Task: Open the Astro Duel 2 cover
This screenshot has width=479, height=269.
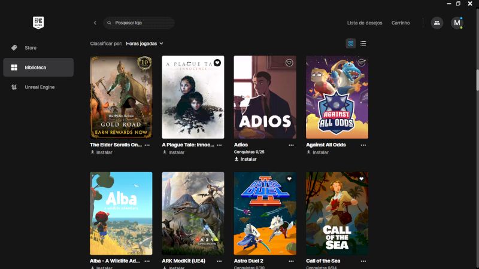Action: point(265,213)
